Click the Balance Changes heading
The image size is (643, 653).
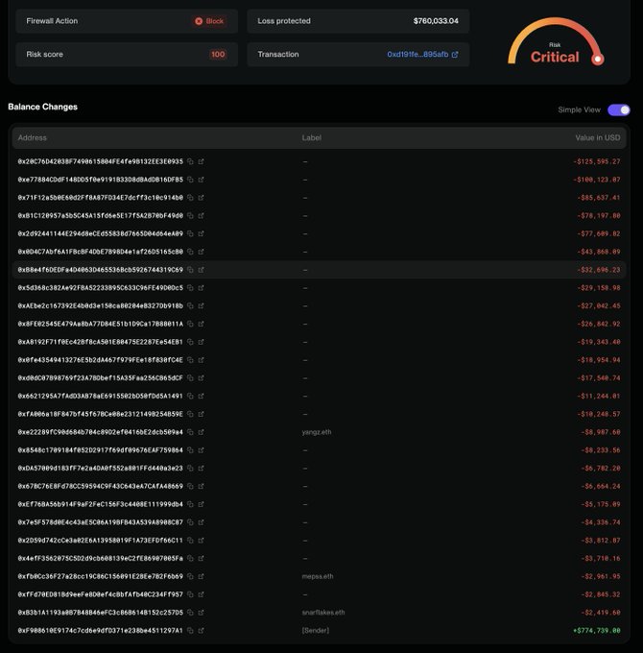(43, 107)
